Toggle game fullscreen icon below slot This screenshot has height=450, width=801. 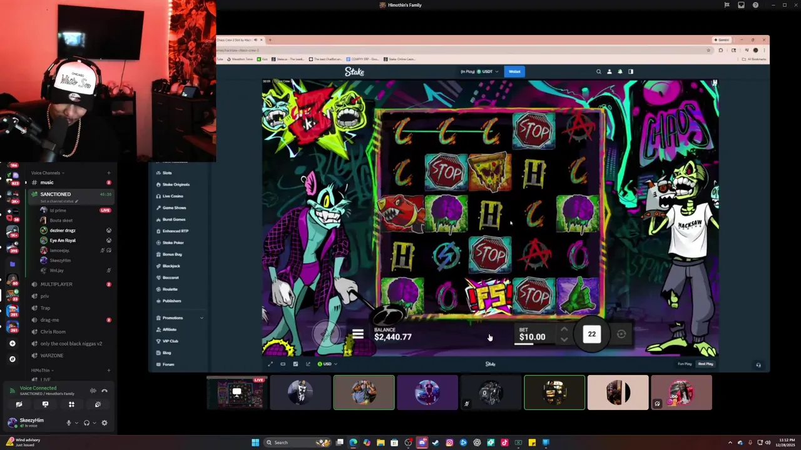point(270,364)
